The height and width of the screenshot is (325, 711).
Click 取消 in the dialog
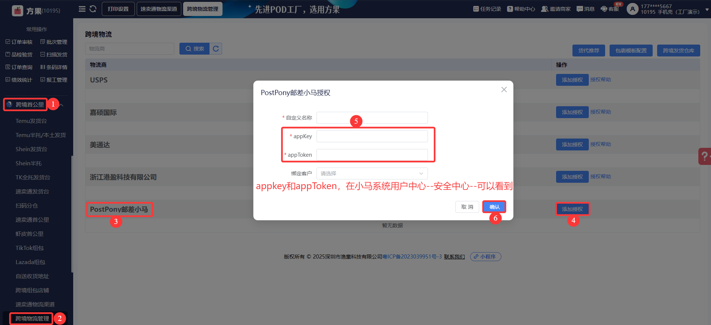(x=467, y=207)
